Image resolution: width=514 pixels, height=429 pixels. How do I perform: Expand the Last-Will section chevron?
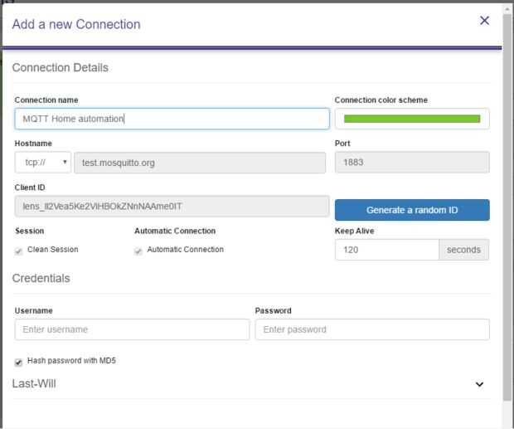[479, 384]
